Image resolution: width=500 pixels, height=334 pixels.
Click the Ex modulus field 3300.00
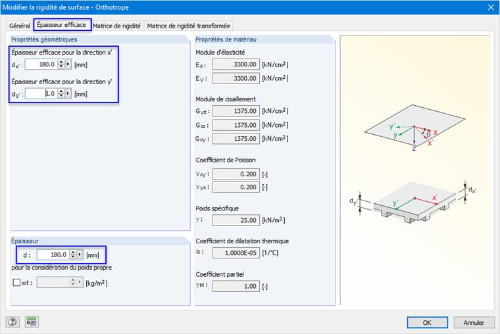pyautogui.click(x=236, y=64)
